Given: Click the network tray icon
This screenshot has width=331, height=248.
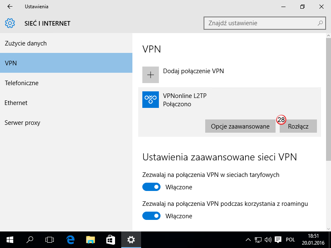Looking at the screenshot, I should tap(258, 240).
